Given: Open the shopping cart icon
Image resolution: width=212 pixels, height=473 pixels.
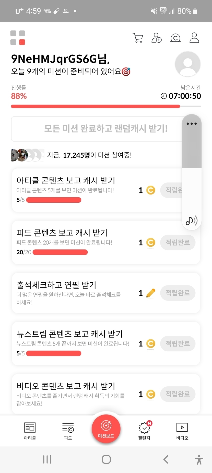Looking at the screenshot, I should (138, 38).
